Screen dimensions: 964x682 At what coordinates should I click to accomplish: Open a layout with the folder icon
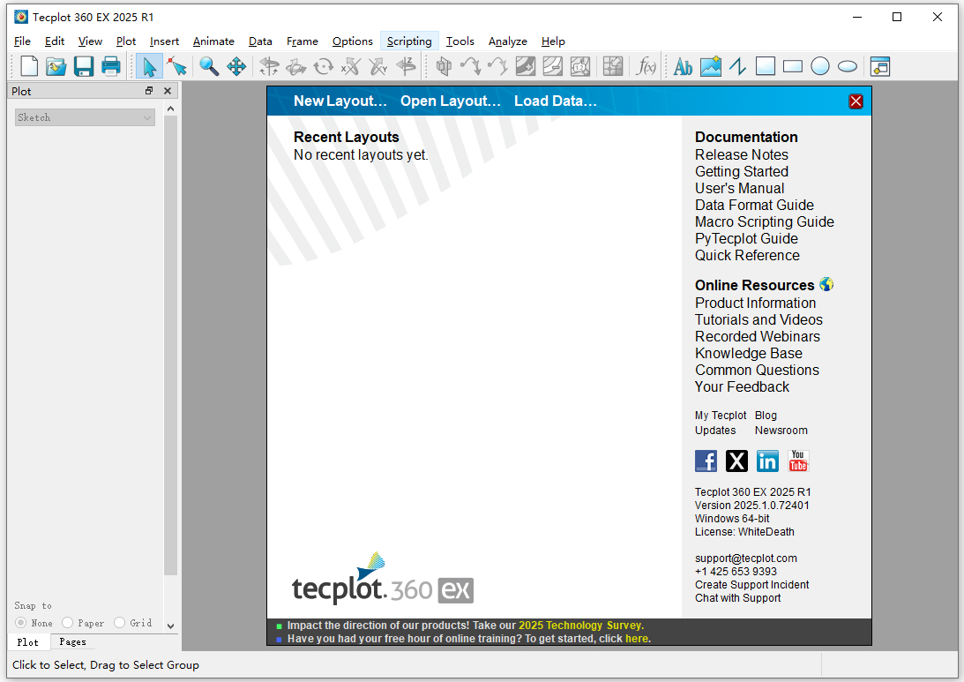pyautogui.click(x=56, y=66)
